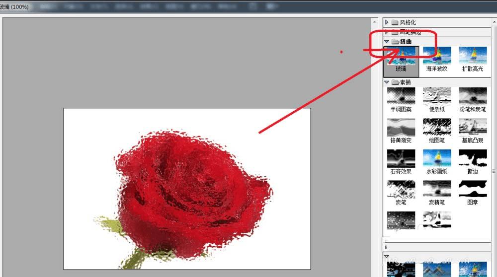Select the unlabeled black-and-white thumbnail under 炭精笔
The image size is (497, 277).
tap(437, 220)
